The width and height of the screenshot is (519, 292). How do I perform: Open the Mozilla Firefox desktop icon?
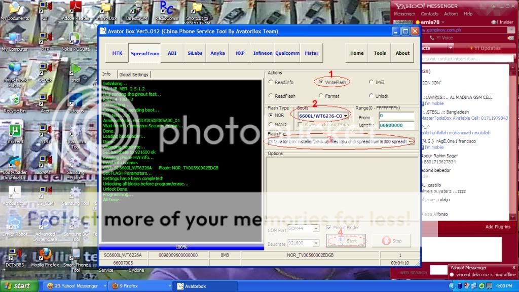click(x=45, y=254)
